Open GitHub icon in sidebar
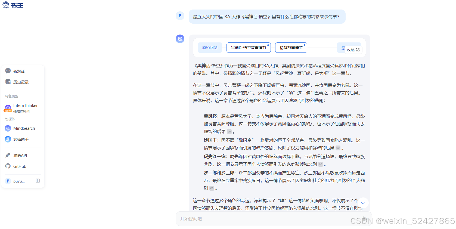 tap(8, 166)
